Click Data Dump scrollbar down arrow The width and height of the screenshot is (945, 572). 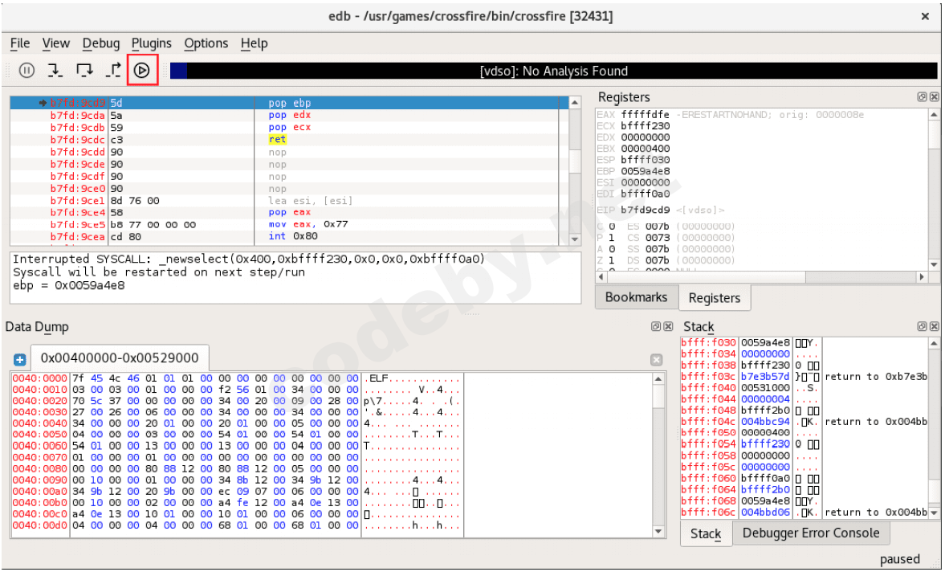658,532
